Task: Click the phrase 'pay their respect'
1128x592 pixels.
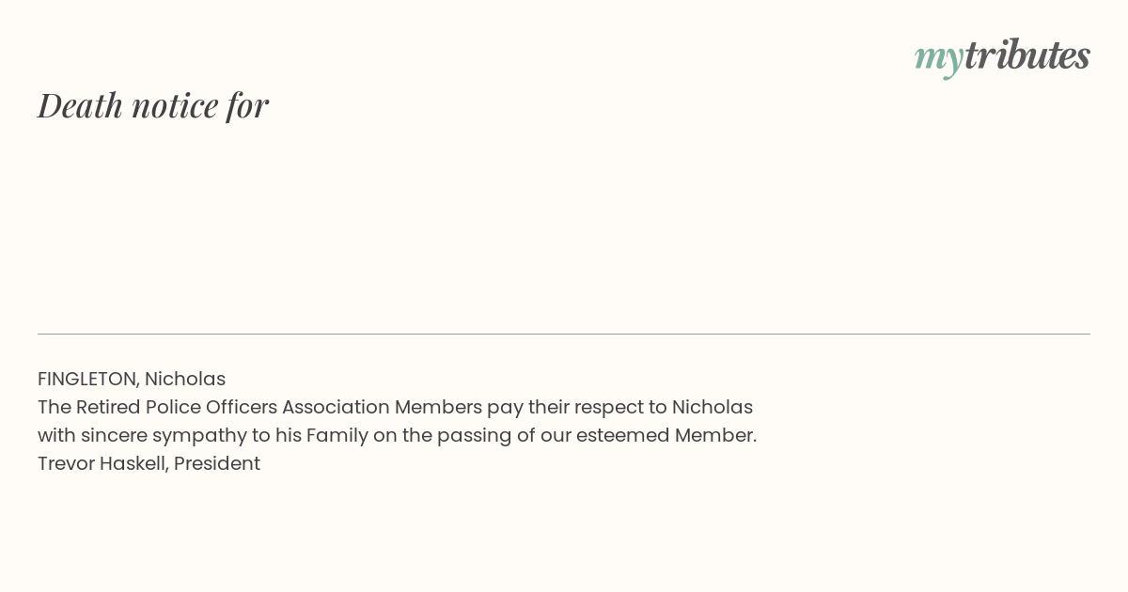Action: click(x=565, y=407)
